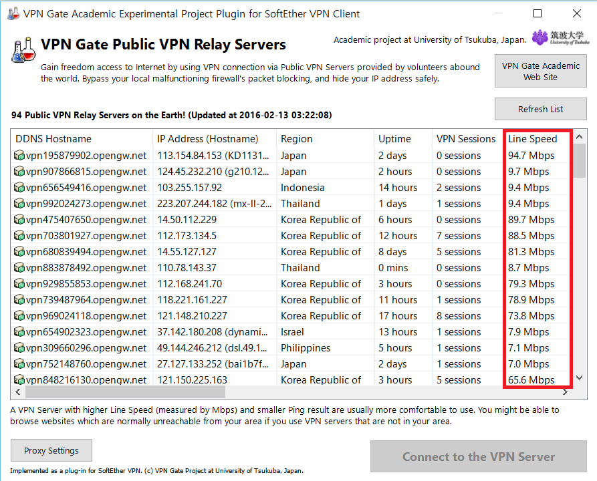Click 8 sessions cell
The width and height of the screenshot is (597, 481).
click(x=459, y=315)
